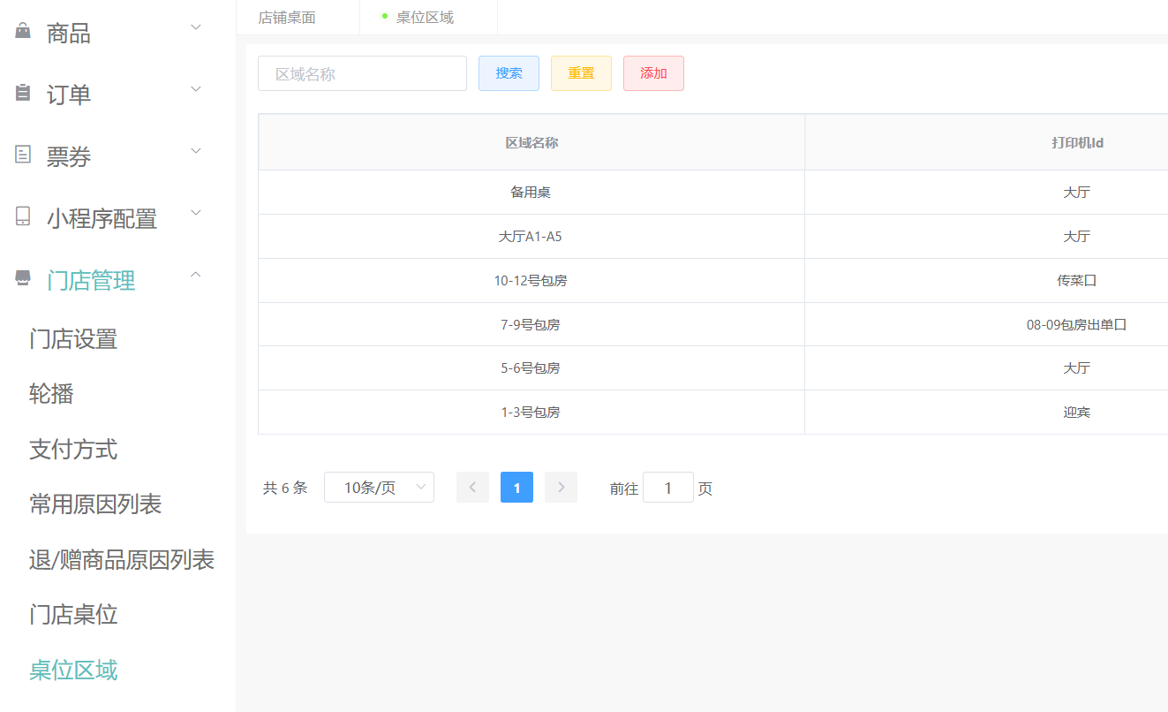Image resolution: width=1168 pixels, height=712 pixels.
Task: Click the 区域名称 search input field
Action: 362,73
